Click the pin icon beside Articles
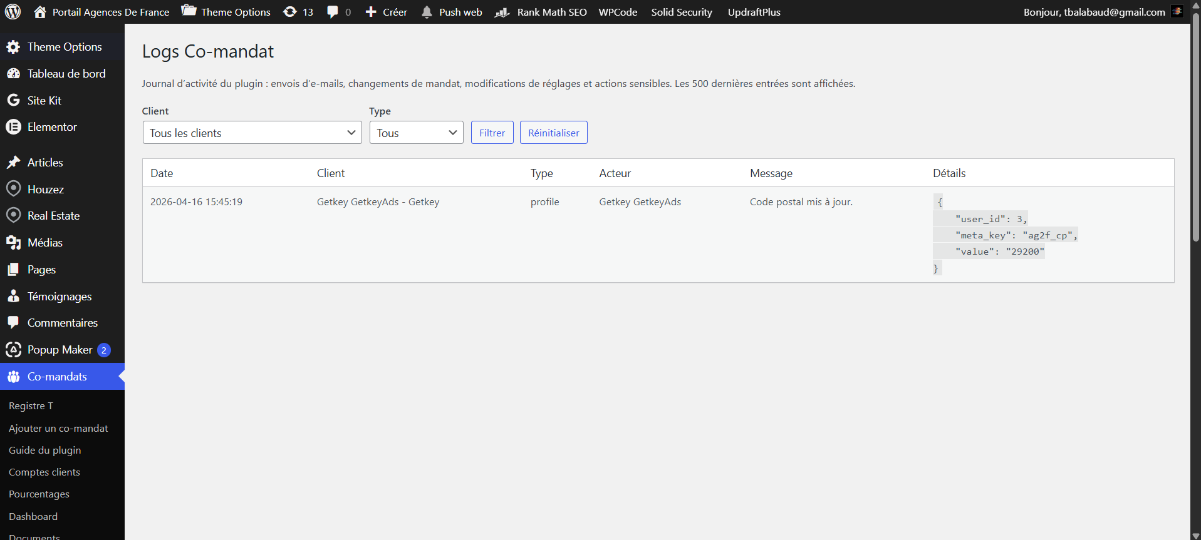 (x=13, y=163)
